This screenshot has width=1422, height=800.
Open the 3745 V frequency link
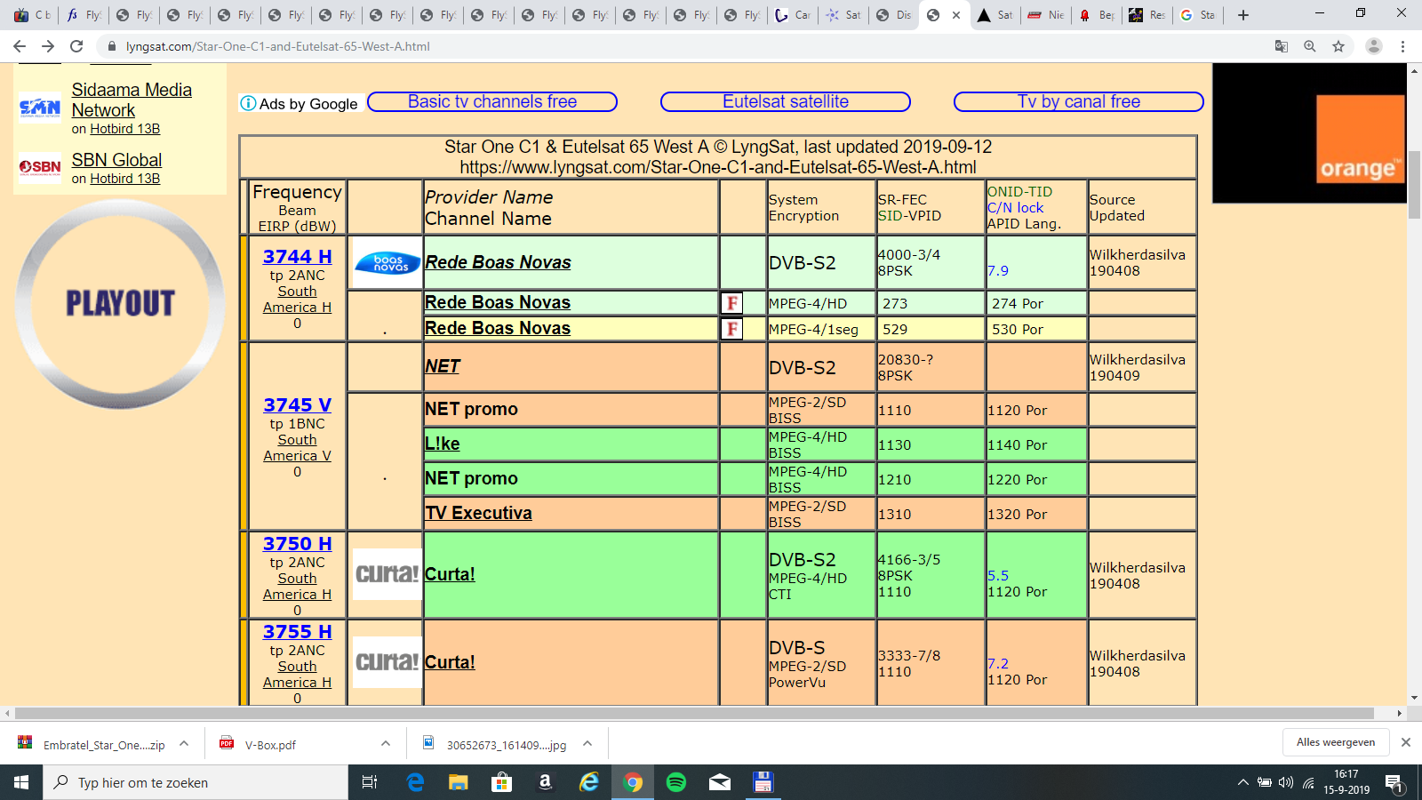[297, 405]
